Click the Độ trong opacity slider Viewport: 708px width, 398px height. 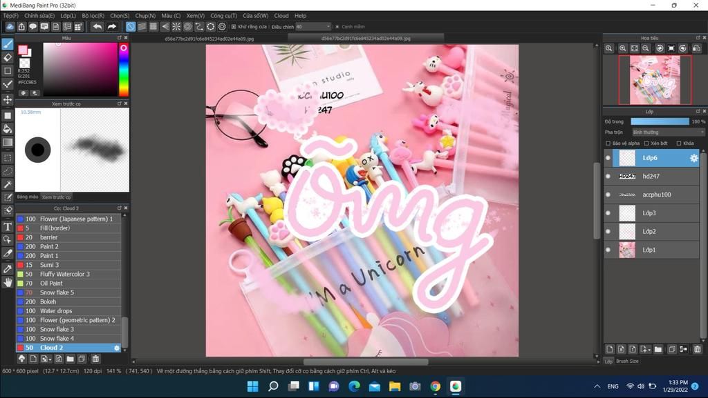tap(660, 121)
